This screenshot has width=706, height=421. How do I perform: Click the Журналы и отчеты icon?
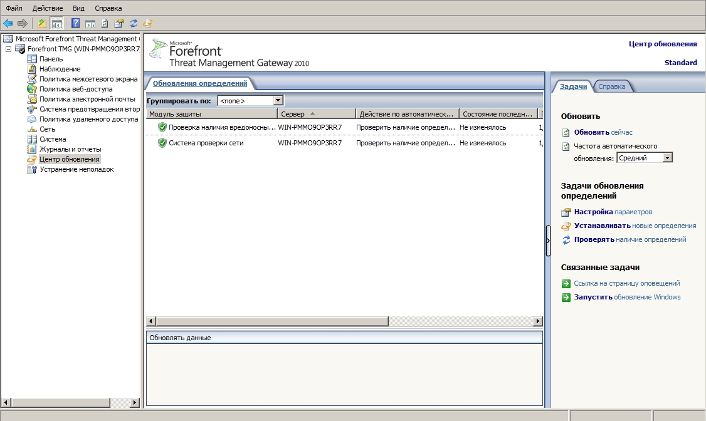[x=32, y=149]
